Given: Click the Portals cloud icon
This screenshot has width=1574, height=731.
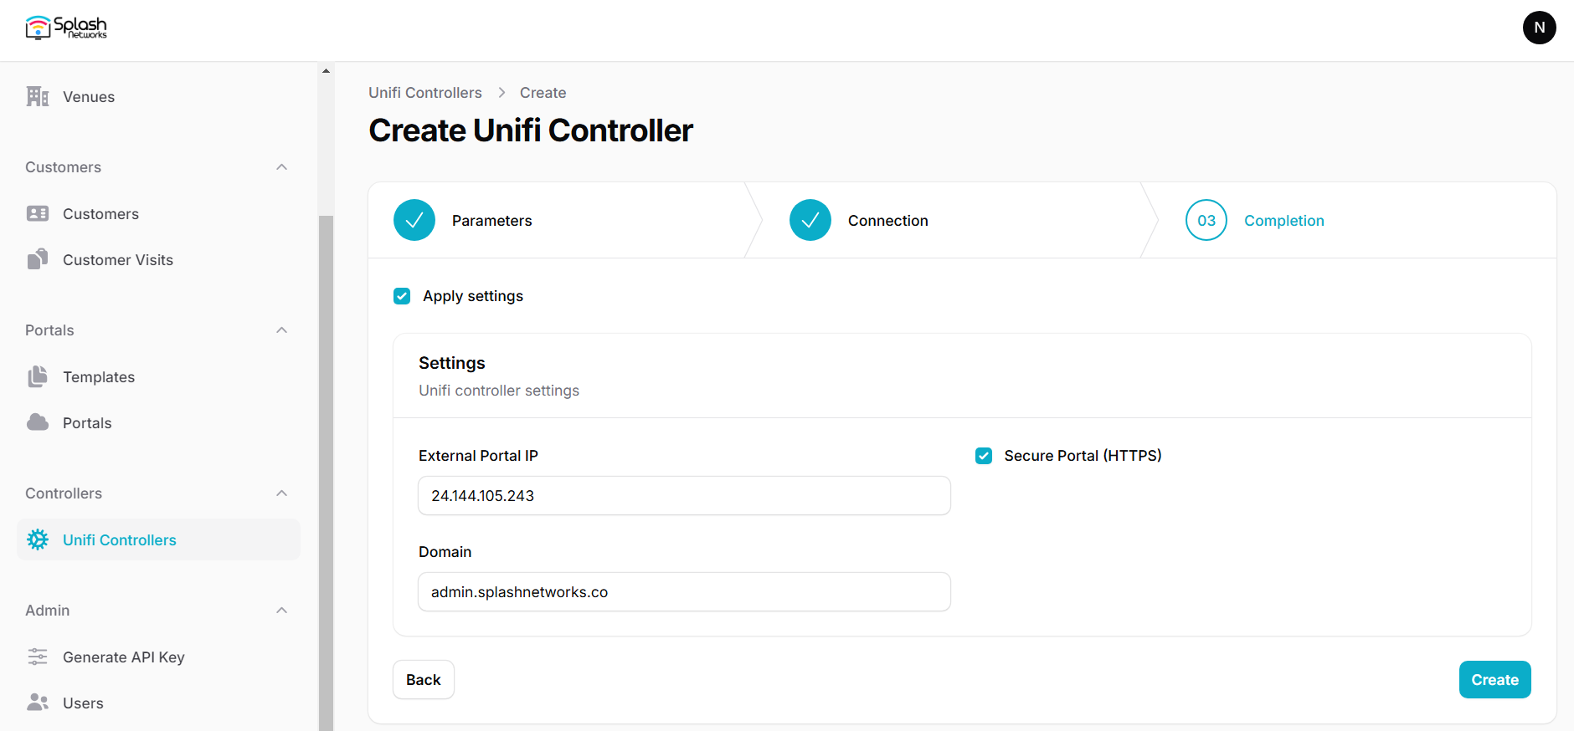Looking at the screenshot, I should pyautogui.click(x=38, y=422).
